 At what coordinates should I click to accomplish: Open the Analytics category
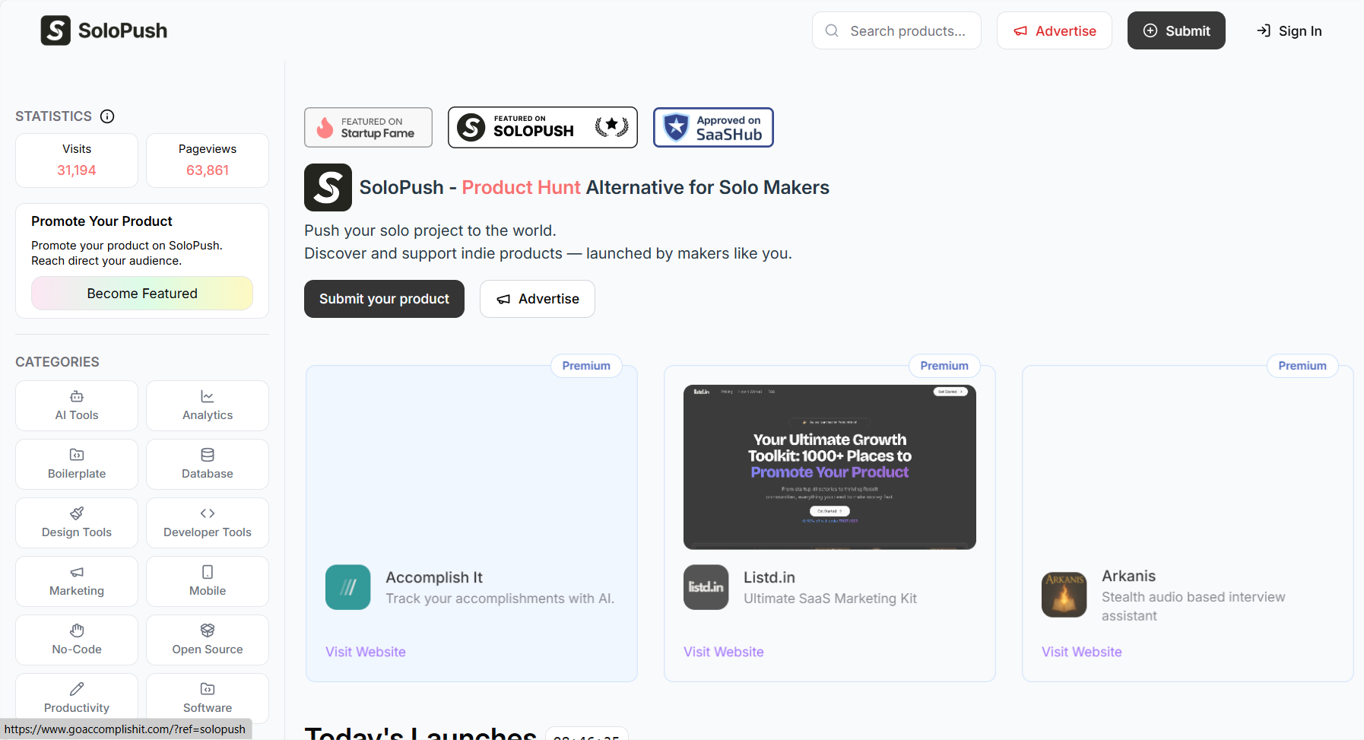[208, 406]
